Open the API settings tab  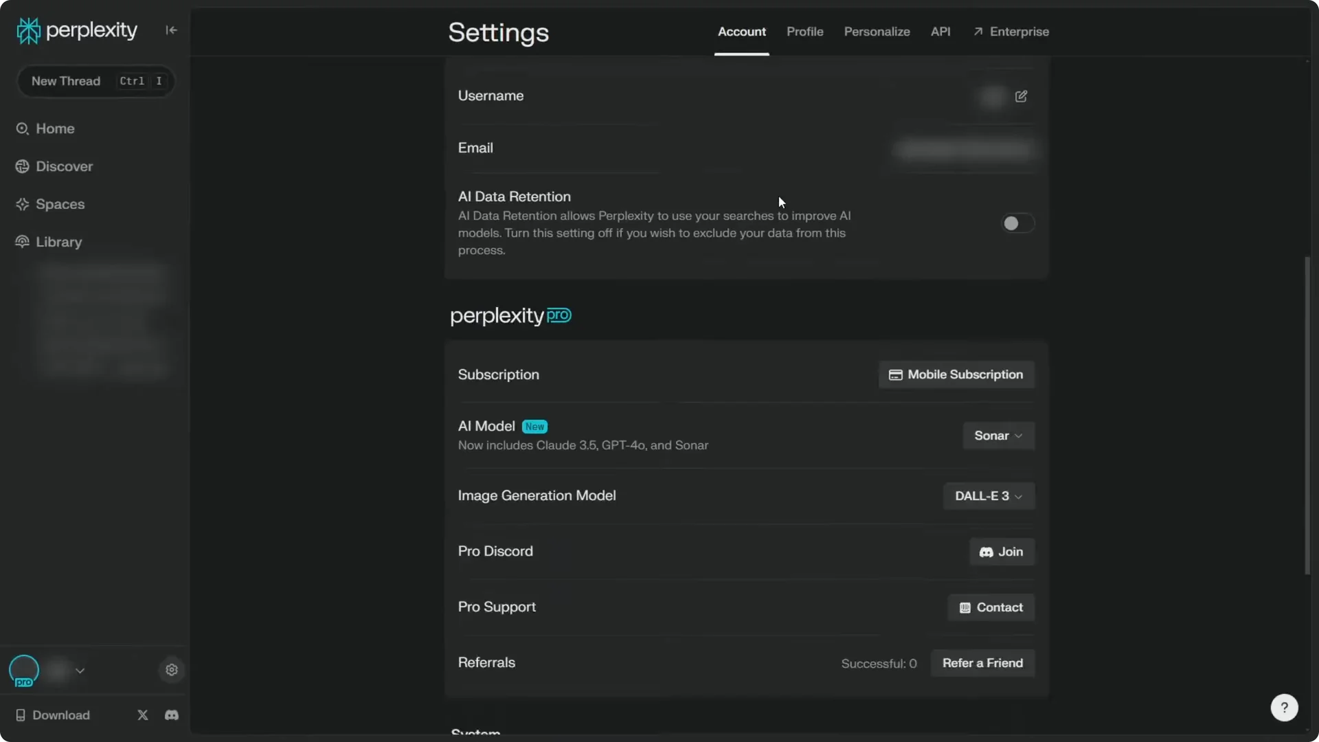click(x=940, y=32)
